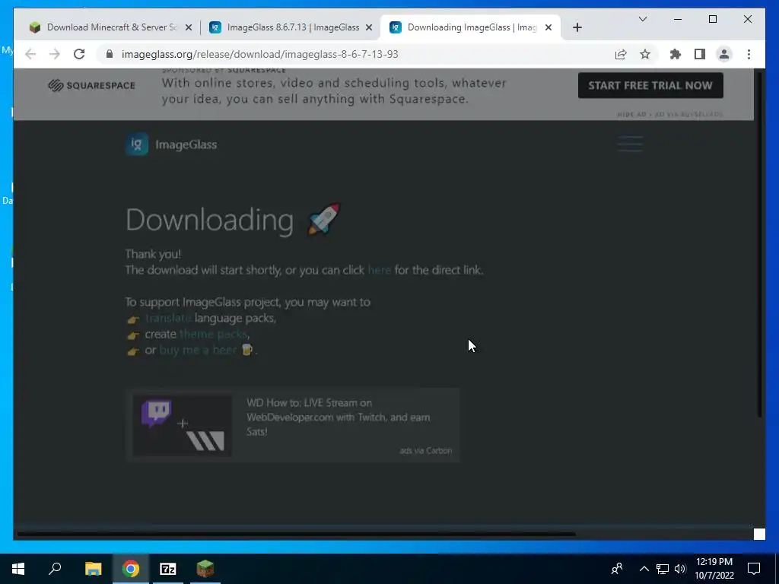Bookmark this page with the star
The image size is (779, 584).
pyautogui.click(x=645, y=54)
